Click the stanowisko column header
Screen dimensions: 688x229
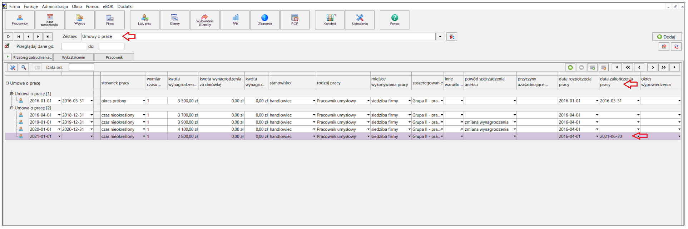[292, 83]
